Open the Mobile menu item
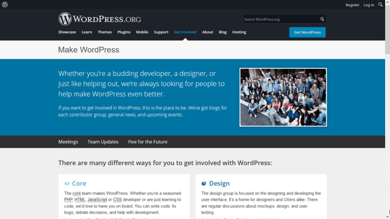This screenshot has width=390, height=219. 142,32
